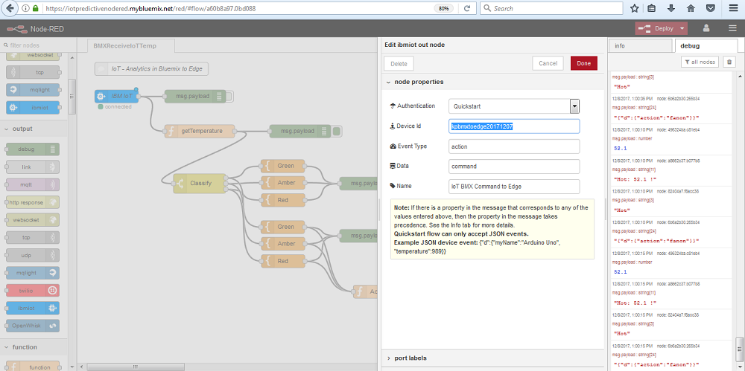Image resolution: width=745 pixels, height=371 pixels.
Task: Click the 80% zoom indicator in address bar
Action: click(x=443, y=8)
